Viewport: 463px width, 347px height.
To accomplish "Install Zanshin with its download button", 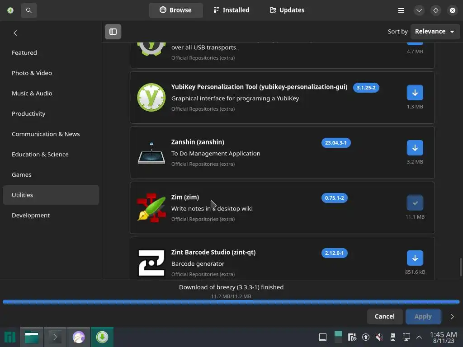I will [x=415, y=148].
